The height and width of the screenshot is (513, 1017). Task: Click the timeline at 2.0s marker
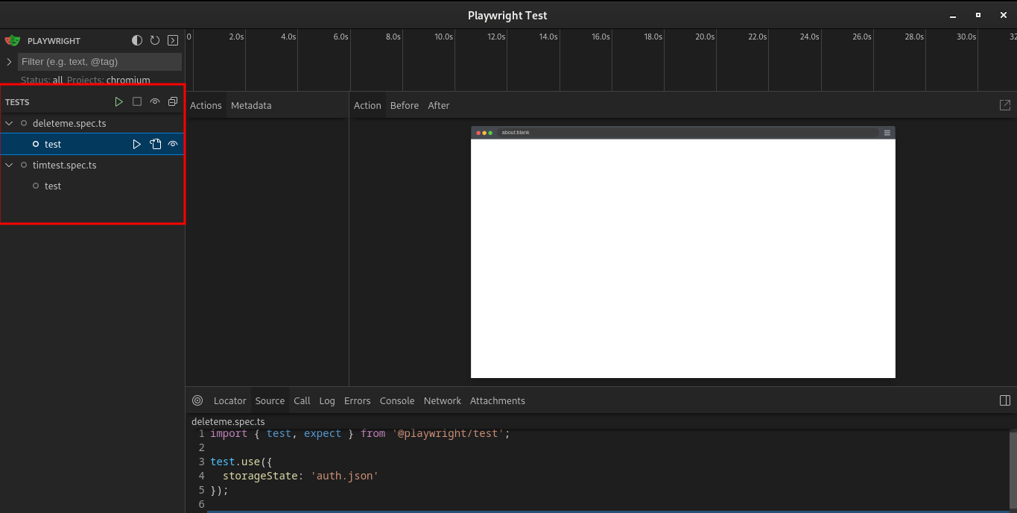click(236, 37)
